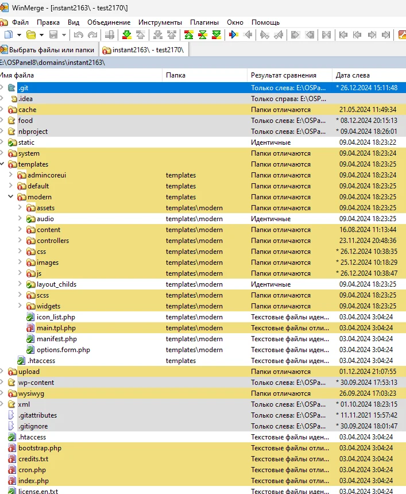Expand the css folder node

coord(20,252)
